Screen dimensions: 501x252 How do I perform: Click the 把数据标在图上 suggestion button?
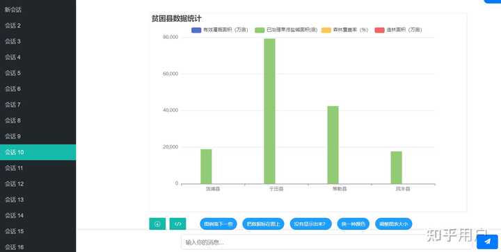coord(263,224)
